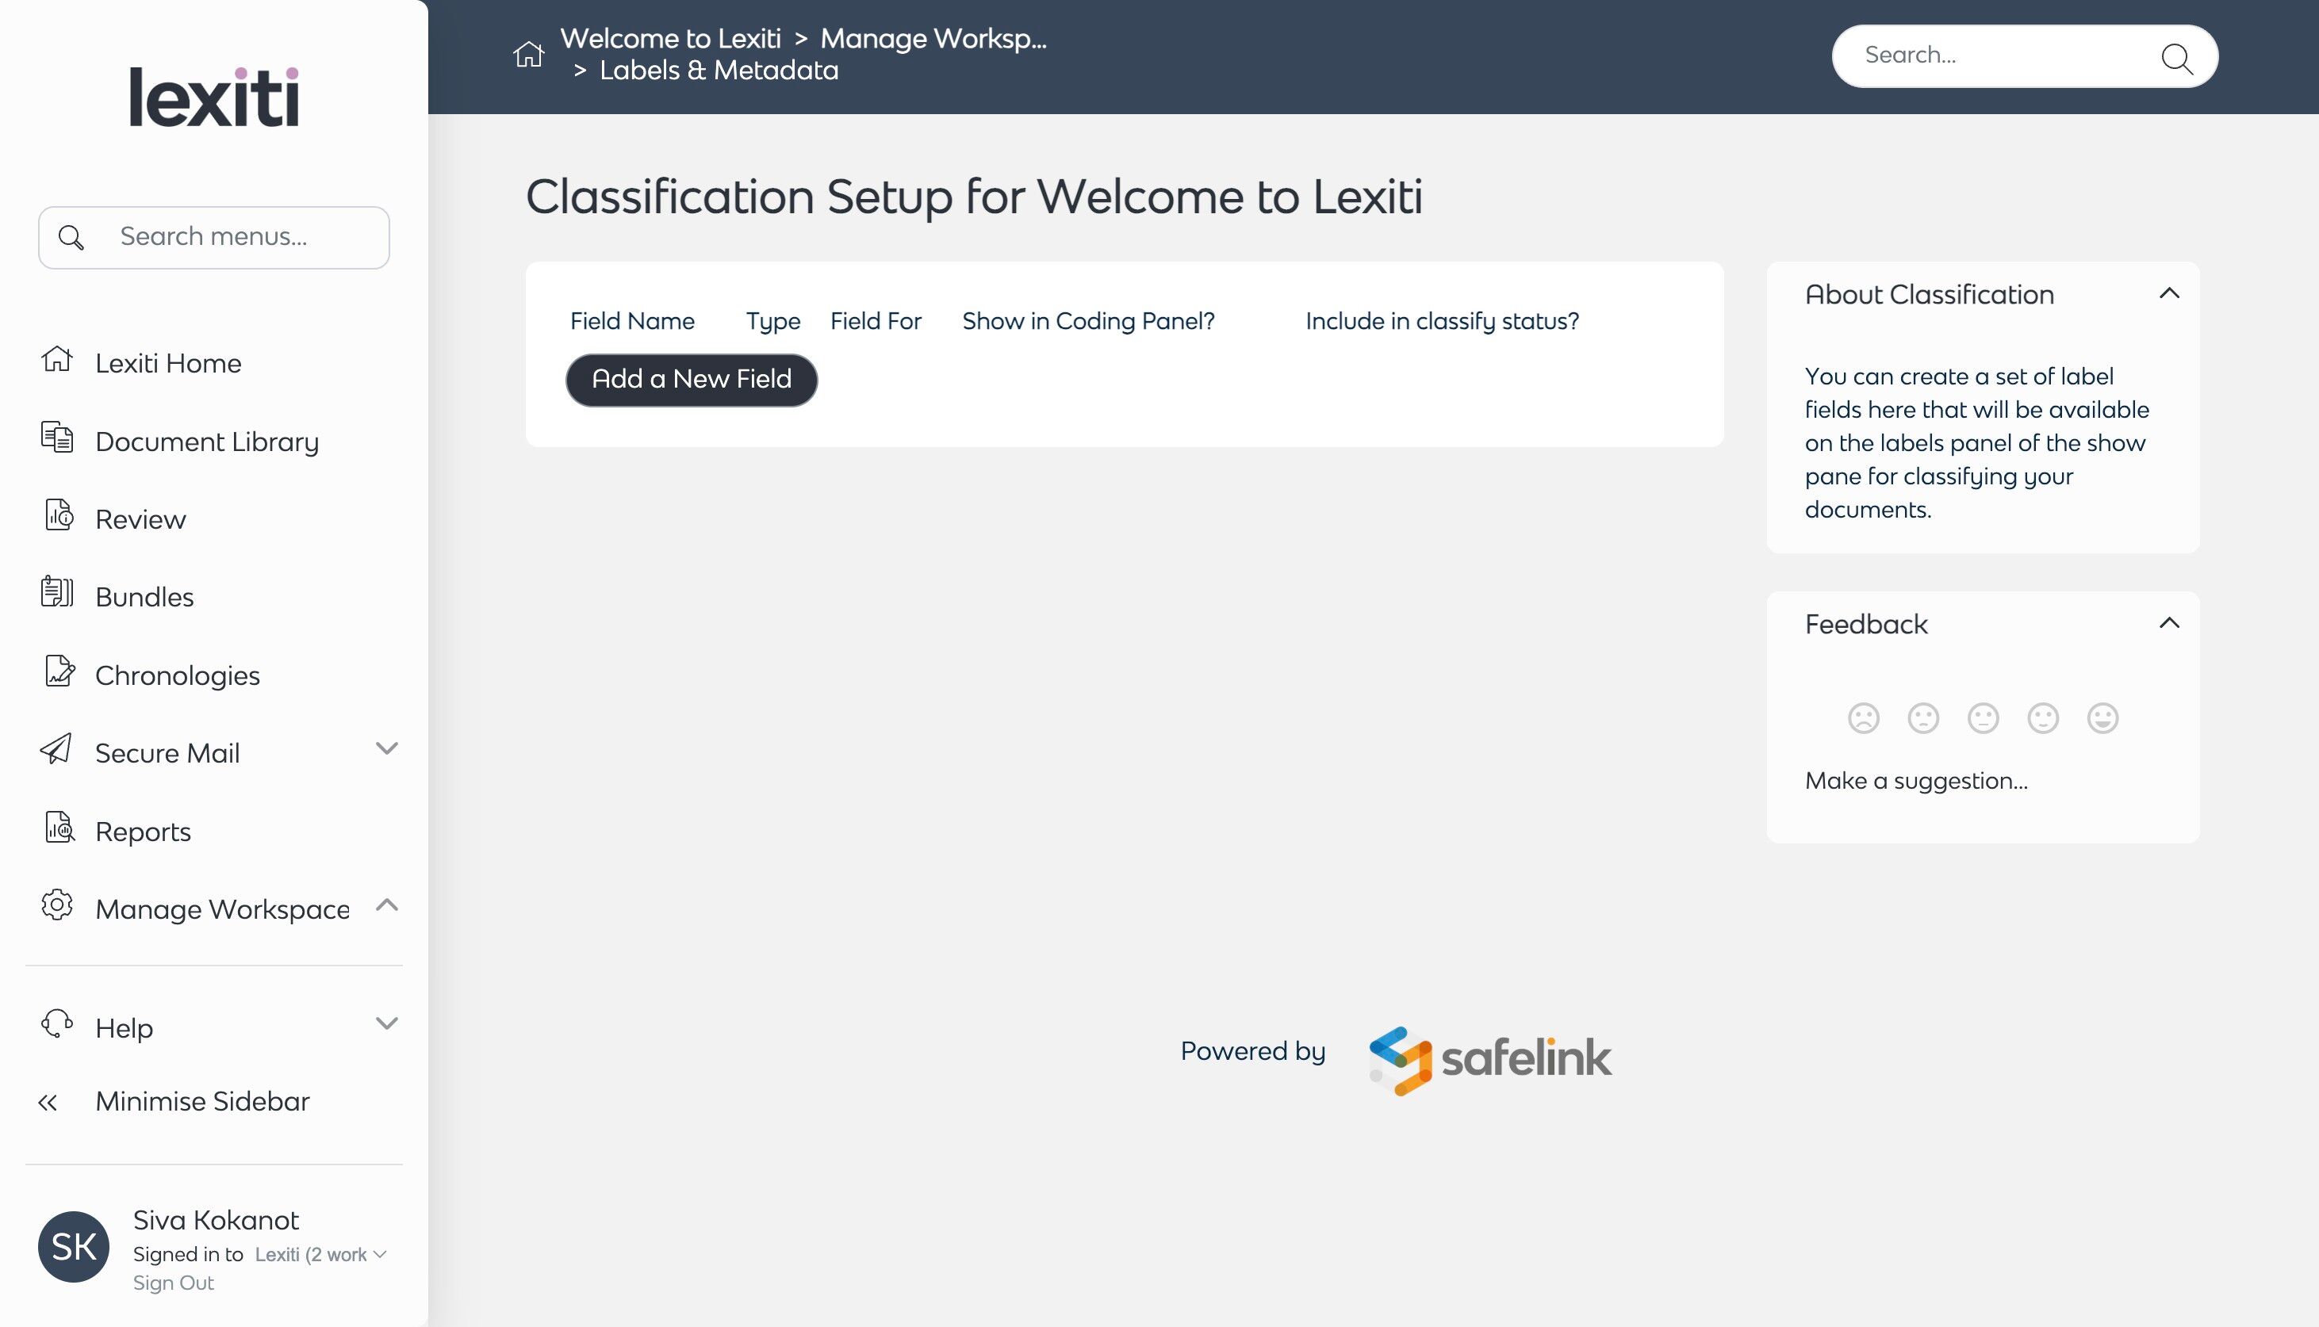This screenshot has width=2319, height=1327.
Task: Collapse the Feedback panel chevron
Action: pos(2168,623)
